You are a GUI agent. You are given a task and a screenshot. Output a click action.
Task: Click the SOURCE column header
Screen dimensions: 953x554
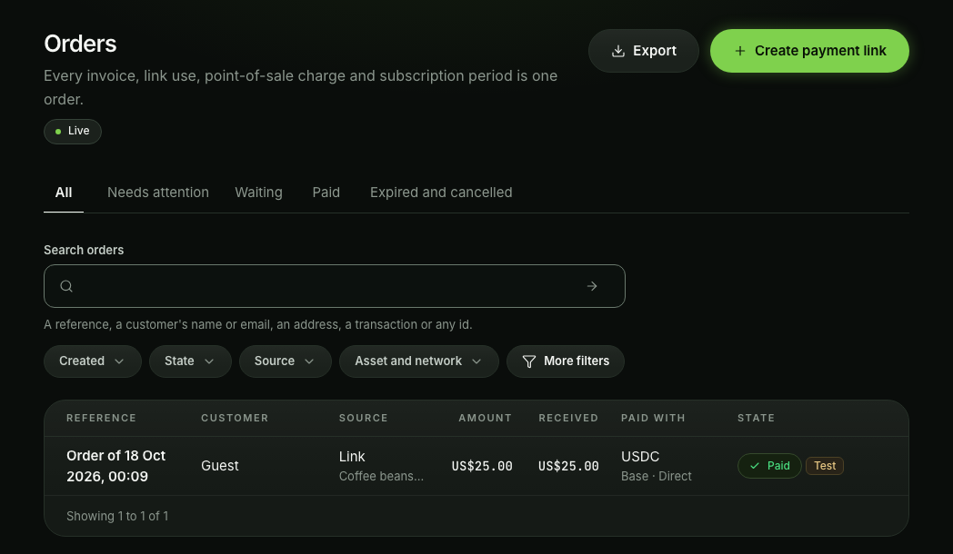[364, 418]
